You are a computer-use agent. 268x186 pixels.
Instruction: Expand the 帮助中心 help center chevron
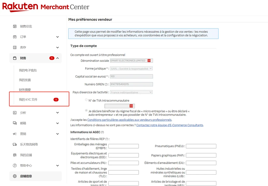[x=57, y=166]
